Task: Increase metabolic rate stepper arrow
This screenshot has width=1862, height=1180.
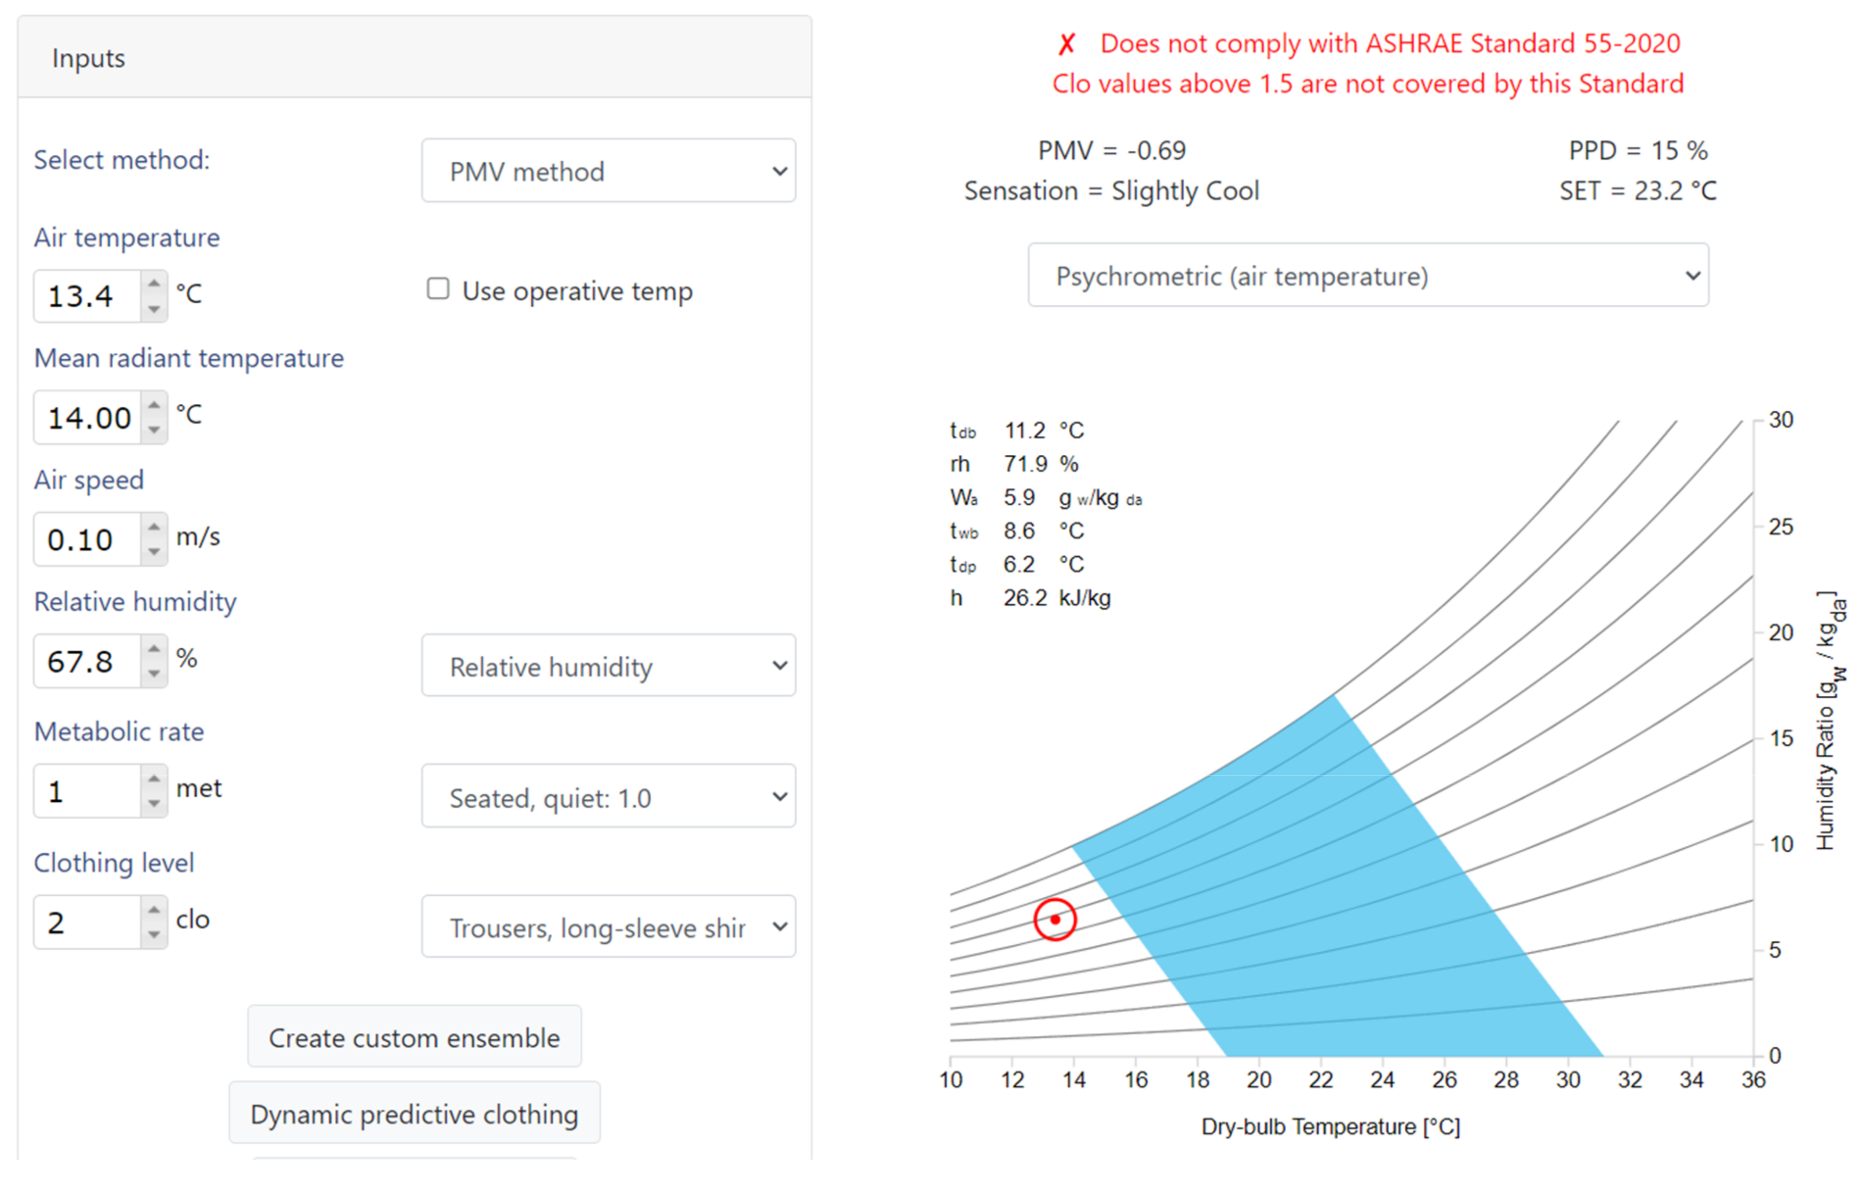Action: [x=154, y=779]
